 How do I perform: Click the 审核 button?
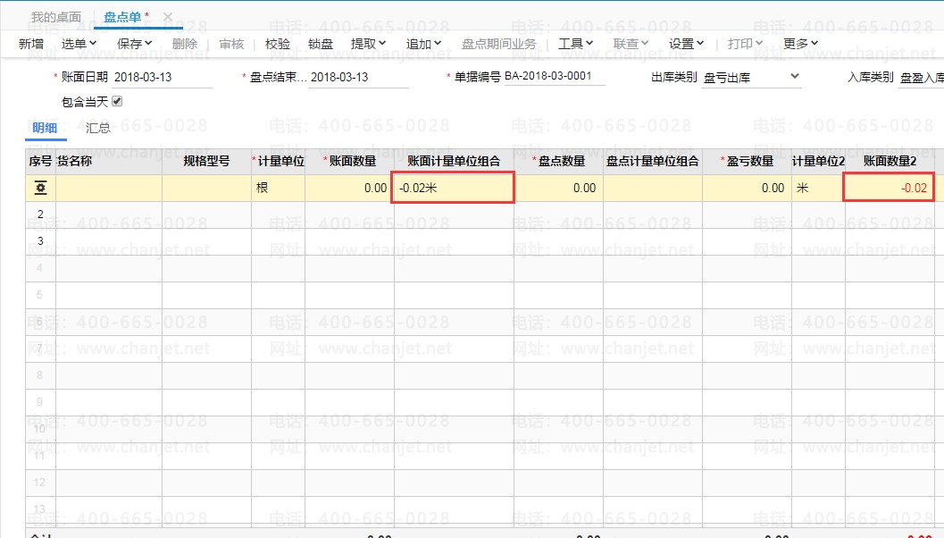click(231, 44)
